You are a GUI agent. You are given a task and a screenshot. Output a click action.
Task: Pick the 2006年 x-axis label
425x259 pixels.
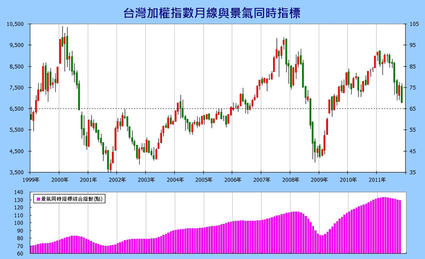233,179
